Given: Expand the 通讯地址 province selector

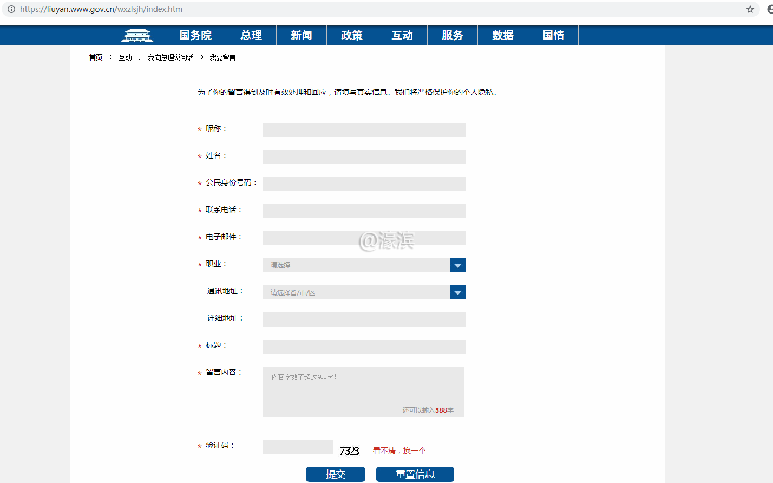Looking at the screenshot, I should (457, 292).
